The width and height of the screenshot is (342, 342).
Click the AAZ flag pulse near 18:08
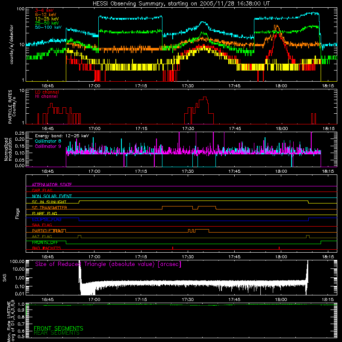pyautogui.click(x=308, y=236)
